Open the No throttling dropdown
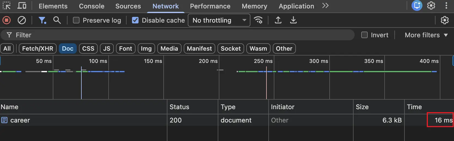 [x=219, y=20]
